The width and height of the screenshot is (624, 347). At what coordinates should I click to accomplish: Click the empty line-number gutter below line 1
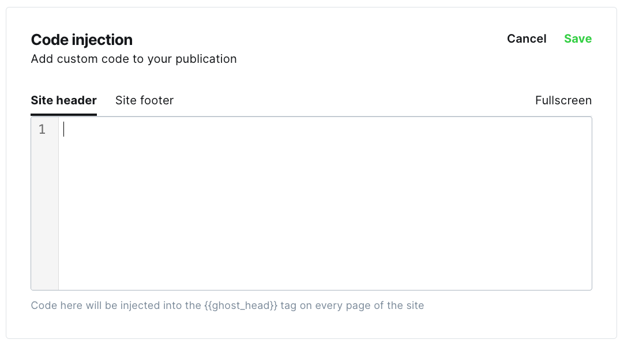click(x=44, y=213)
